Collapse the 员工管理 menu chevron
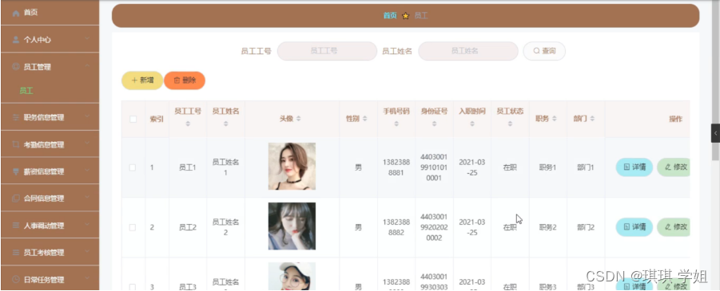 (87, 66)
